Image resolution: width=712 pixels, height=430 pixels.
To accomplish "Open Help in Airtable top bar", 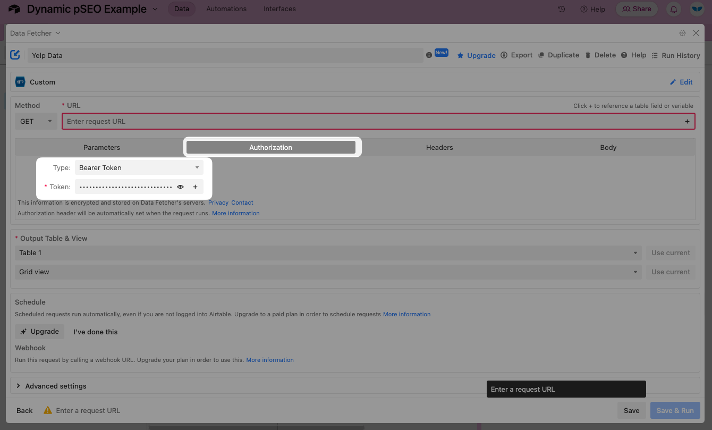I will click(x=592, y=9).
